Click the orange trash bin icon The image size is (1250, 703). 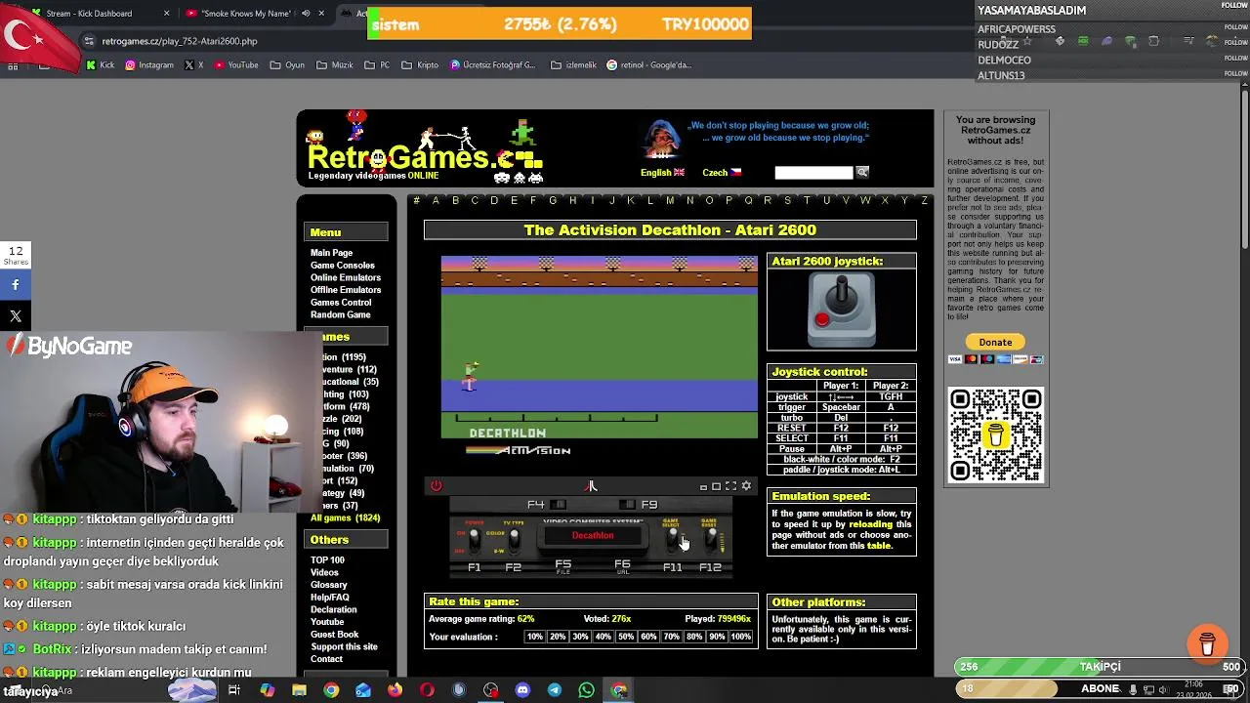pyautogui.click(x=1207, y=644)
